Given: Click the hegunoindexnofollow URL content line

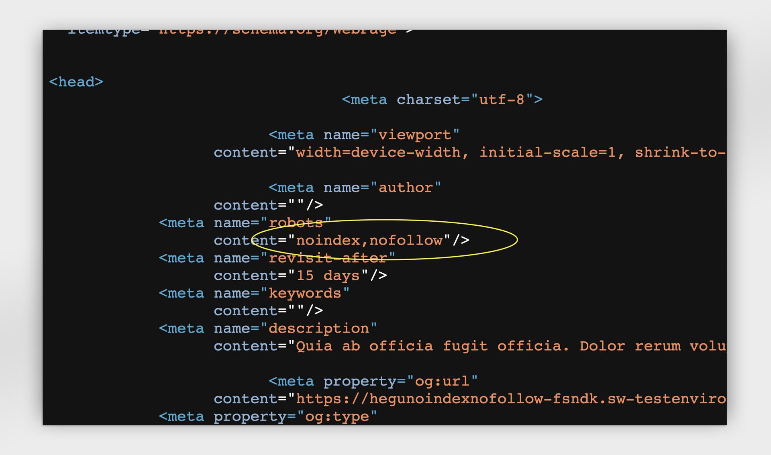Looking at the screenshot, I should pos(470,399).
